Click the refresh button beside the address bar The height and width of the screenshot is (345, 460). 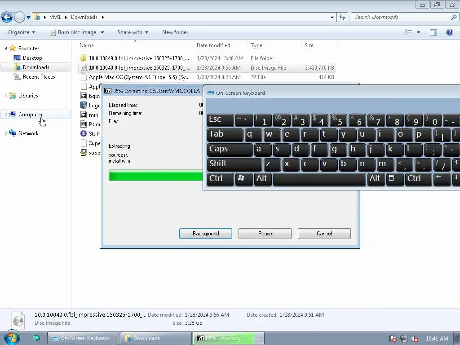(x=342, y=17)
